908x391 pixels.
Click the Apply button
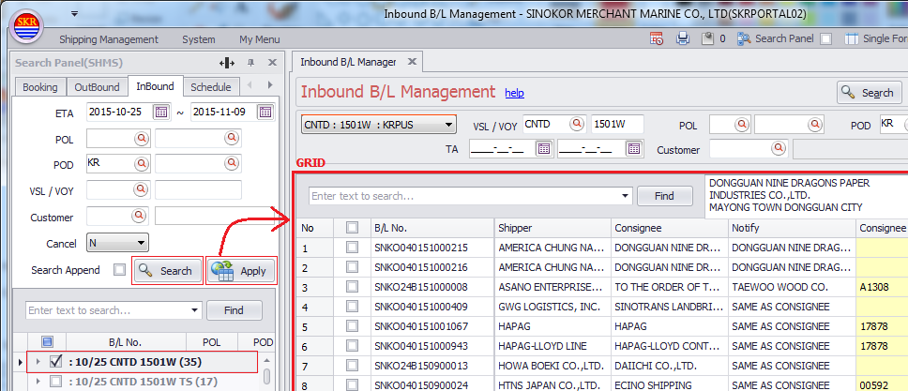tap(241, 271)
